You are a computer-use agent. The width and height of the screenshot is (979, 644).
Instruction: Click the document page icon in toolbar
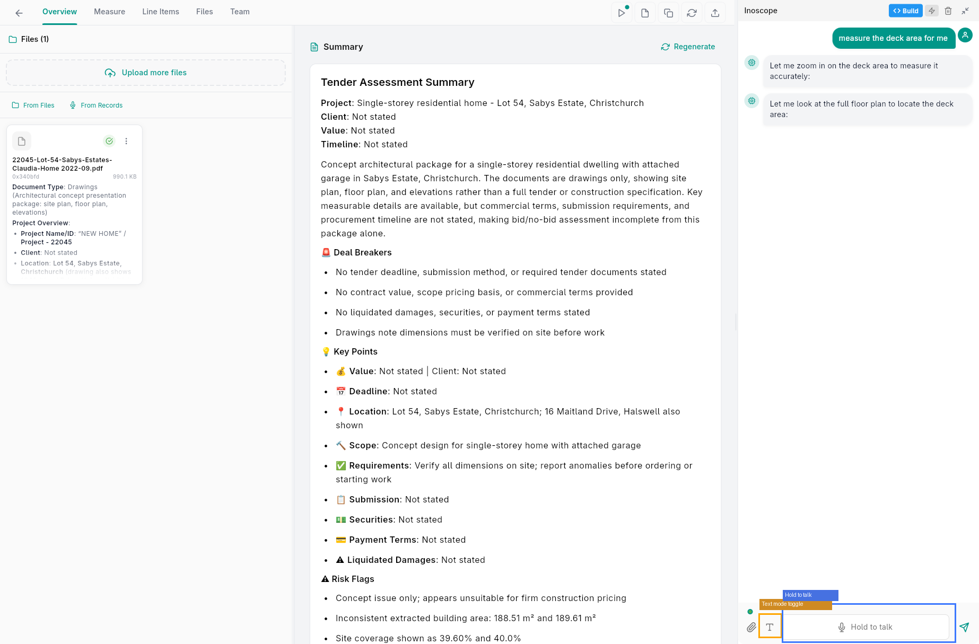pyautogui.click(x=645, y=13)
